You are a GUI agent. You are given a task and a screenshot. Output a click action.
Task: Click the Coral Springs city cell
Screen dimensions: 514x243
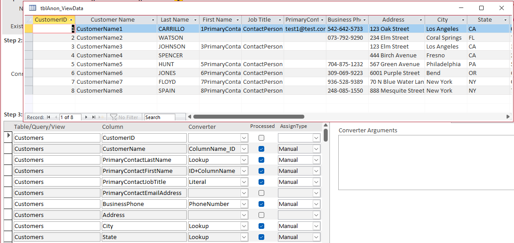[446, 38]
